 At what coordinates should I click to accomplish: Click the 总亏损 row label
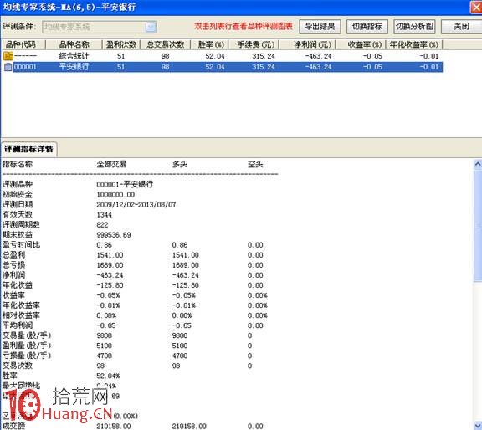click(x=14, y=265)
